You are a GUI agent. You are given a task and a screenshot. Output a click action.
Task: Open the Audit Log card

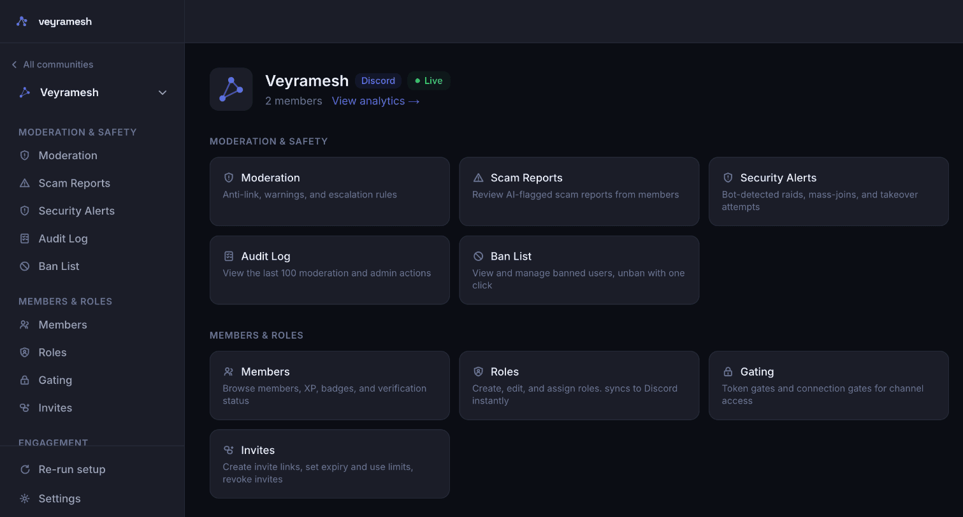(329, 270)
